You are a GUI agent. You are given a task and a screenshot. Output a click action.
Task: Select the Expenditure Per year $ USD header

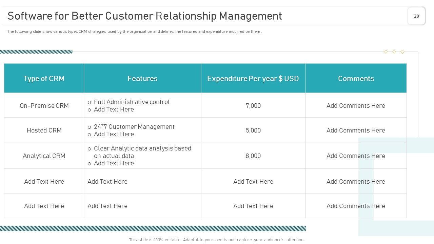tap(253, 79)
